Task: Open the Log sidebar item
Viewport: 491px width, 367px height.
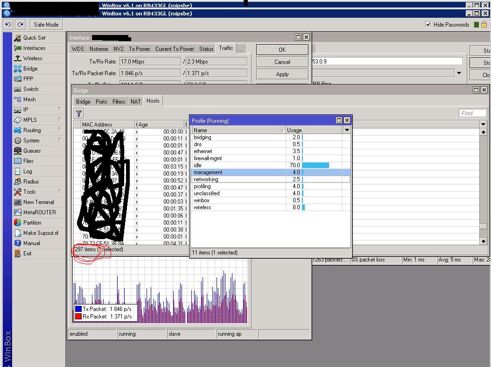Action: tap(28, 171)
